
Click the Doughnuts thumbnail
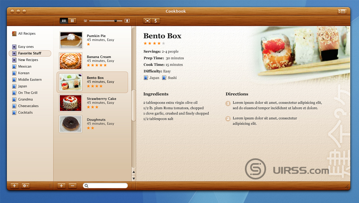[x=71, y=124]
